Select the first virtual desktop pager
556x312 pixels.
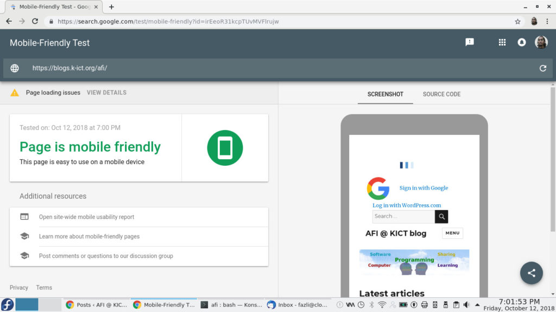coord(27,304)
